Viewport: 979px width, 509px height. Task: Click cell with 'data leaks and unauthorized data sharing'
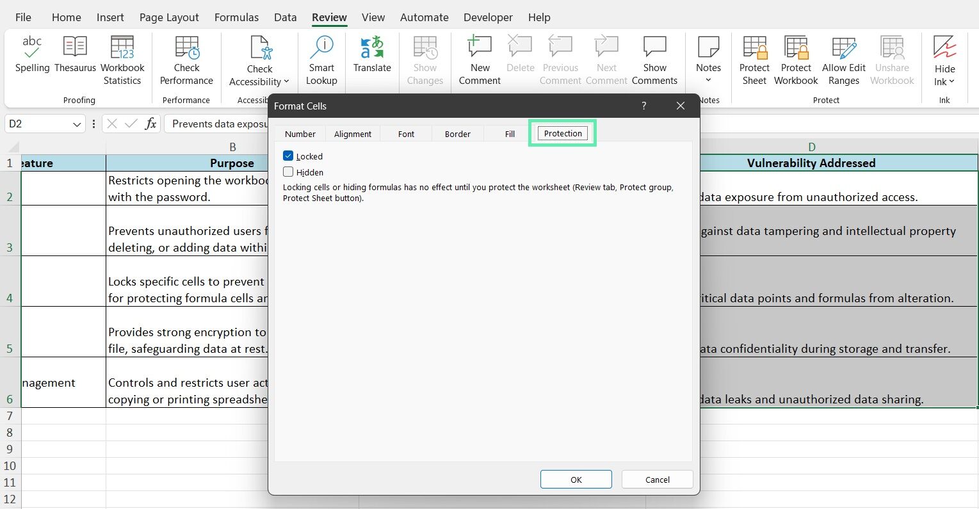811,382
